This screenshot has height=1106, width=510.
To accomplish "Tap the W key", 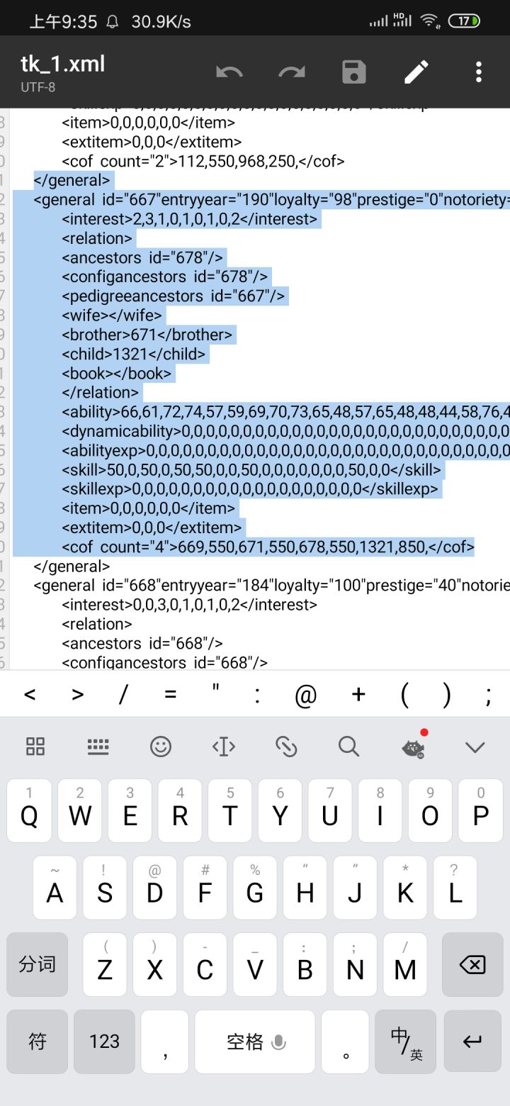I will pos(79,810).
